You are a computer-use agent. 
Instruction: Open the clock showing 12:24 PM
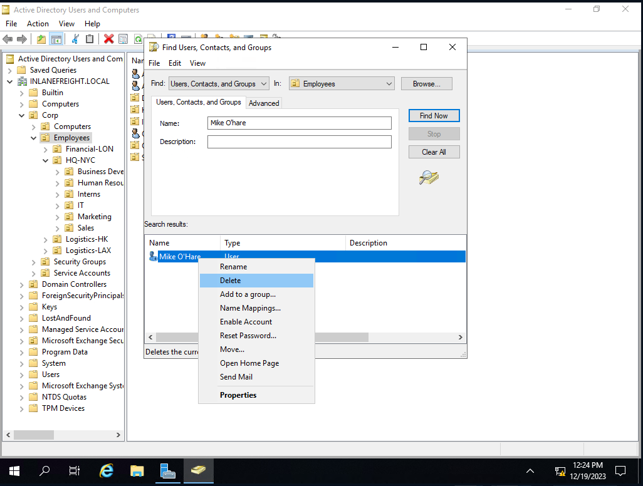coord(588,471)
